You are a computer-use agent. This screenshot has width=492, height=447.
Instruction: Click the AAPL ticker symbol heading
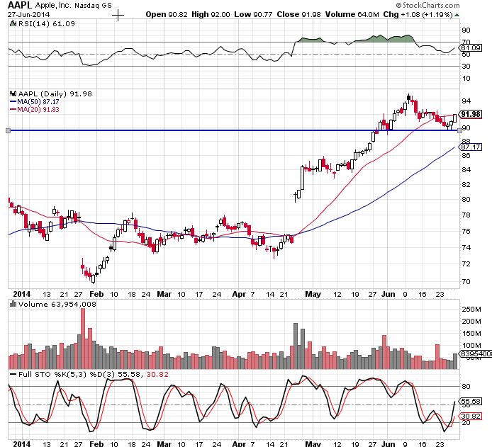tap(20, 5)
